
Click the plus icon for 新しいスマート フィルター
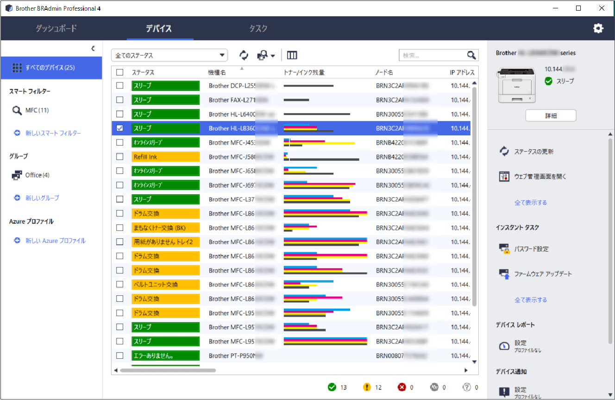point(17,133)
